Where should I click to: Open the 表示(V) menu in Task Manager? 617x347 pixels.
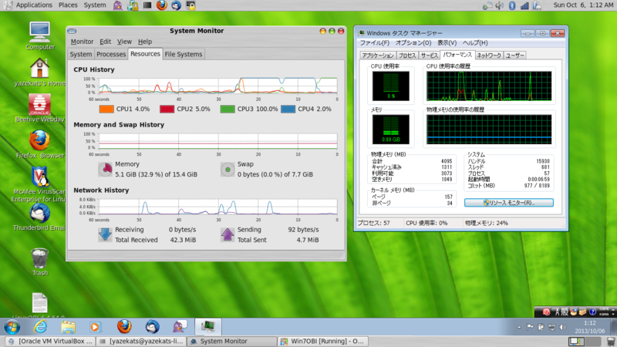point(447,43)
